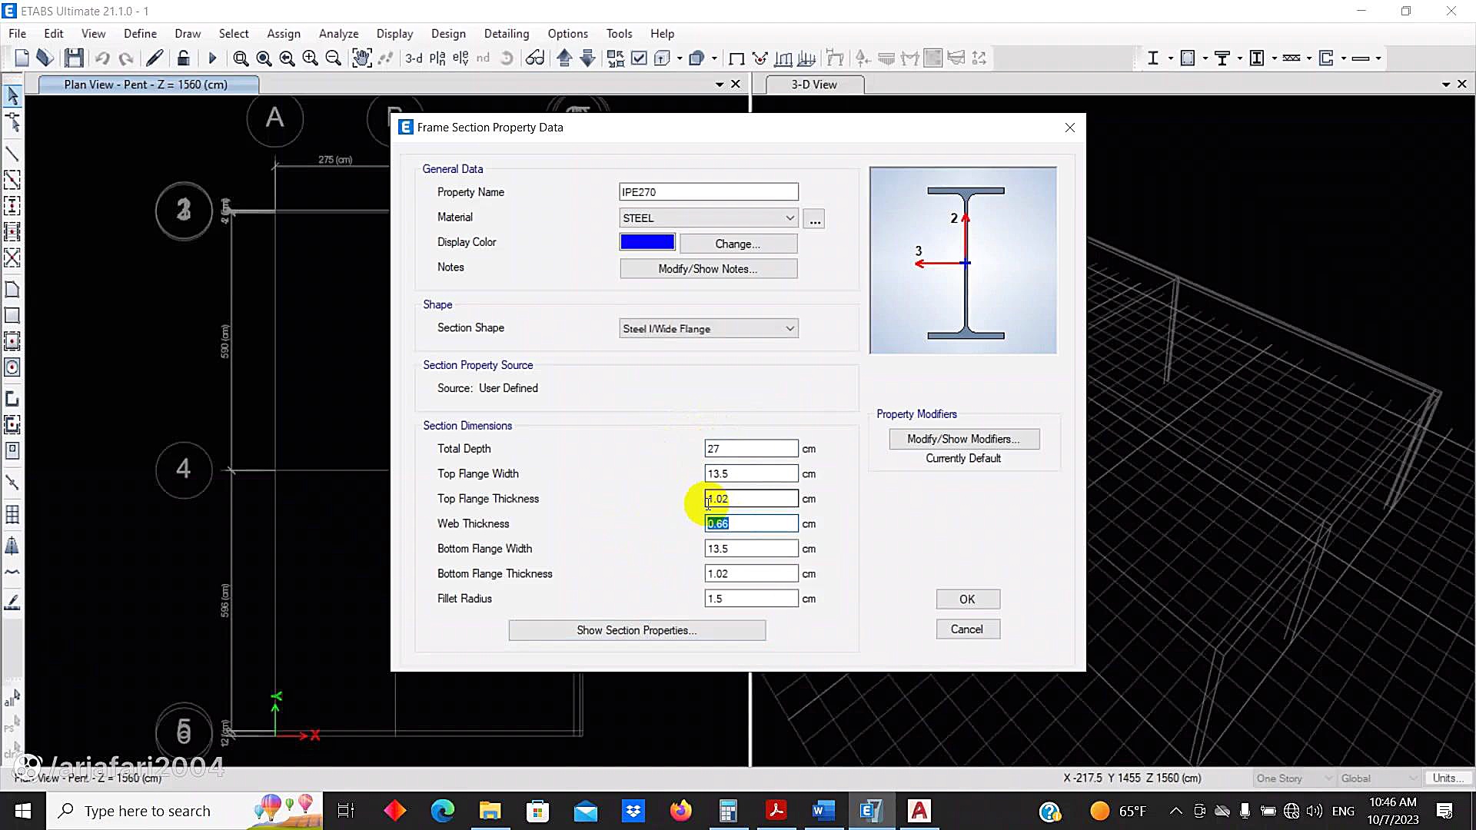Click the Windows search box
Viewport: 1476px width, 830px height.
184,811
